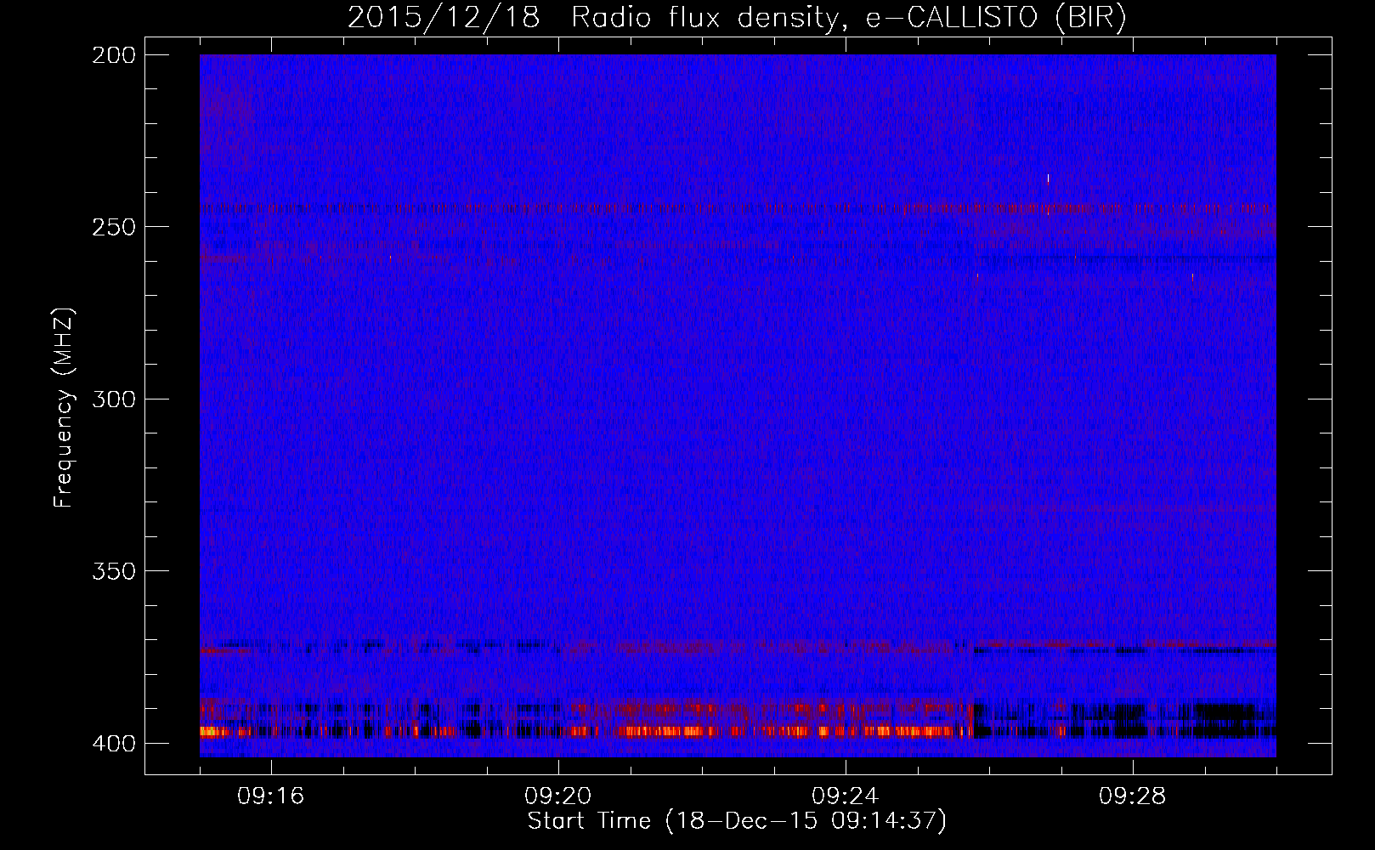Click the 200 frequency tick label
Screen dimensions: 1375x850
[114, 55]
